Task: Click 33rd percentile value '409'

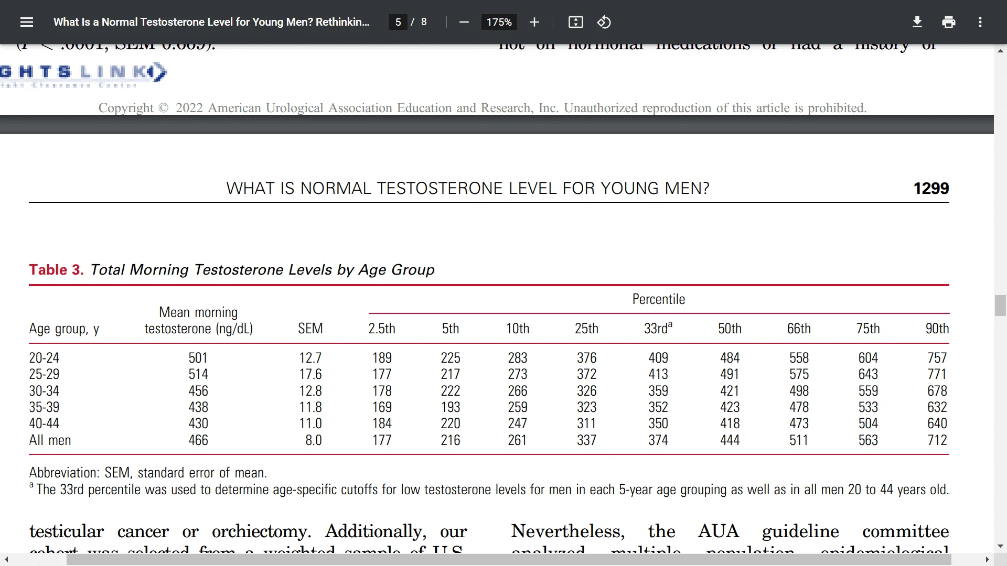Action: (x=658, y=358)
